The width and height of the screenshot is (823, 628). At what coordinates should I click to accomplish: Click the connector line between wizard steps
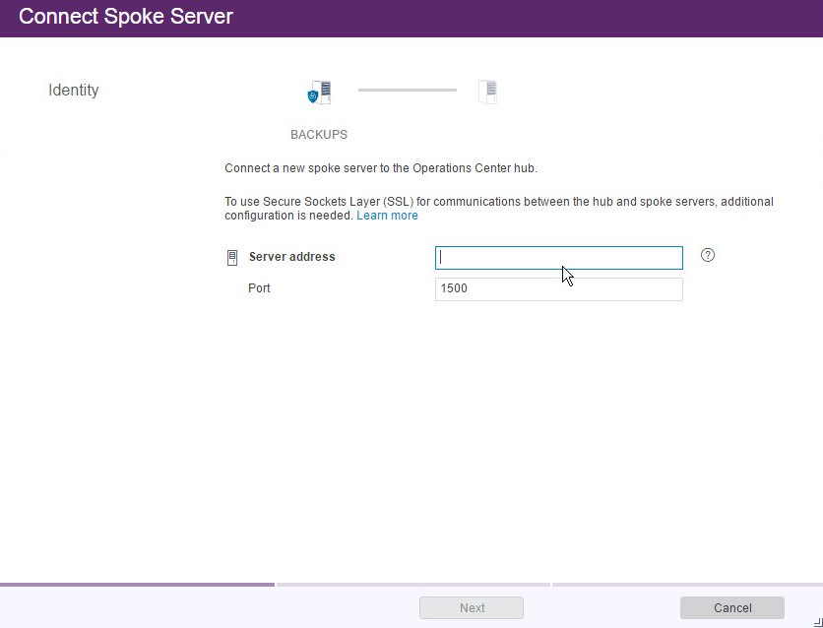(407, 90)
